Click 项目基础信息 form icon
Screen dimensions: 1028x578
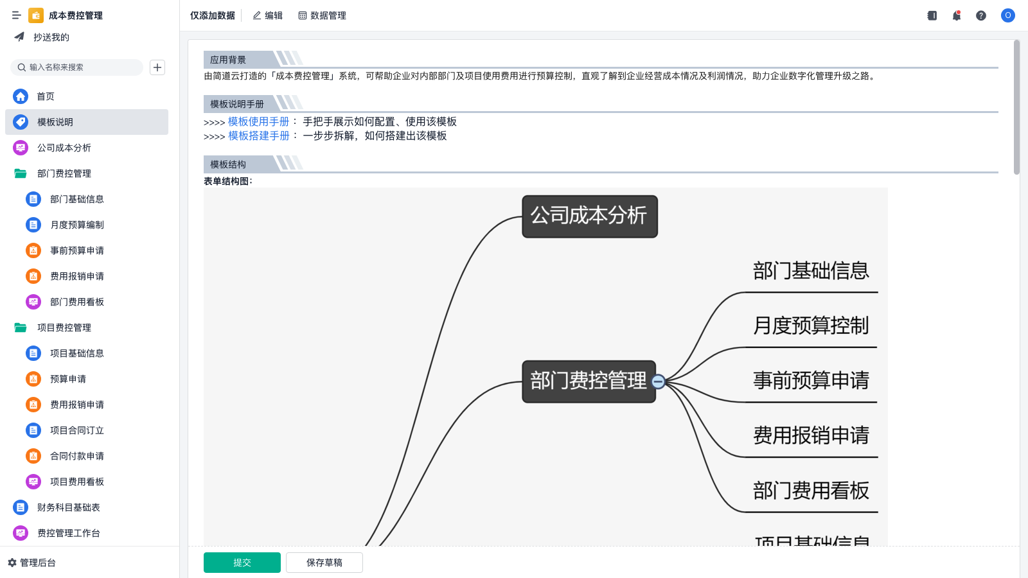[33, 353]
